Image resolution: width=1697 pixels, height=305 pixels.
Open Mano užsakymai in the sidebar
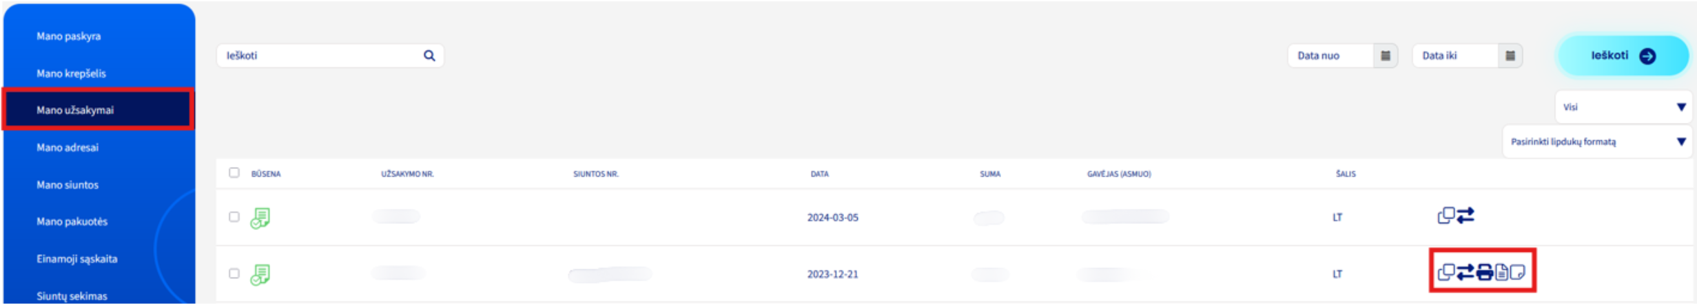pyautogui.click(x=98, y=110)
